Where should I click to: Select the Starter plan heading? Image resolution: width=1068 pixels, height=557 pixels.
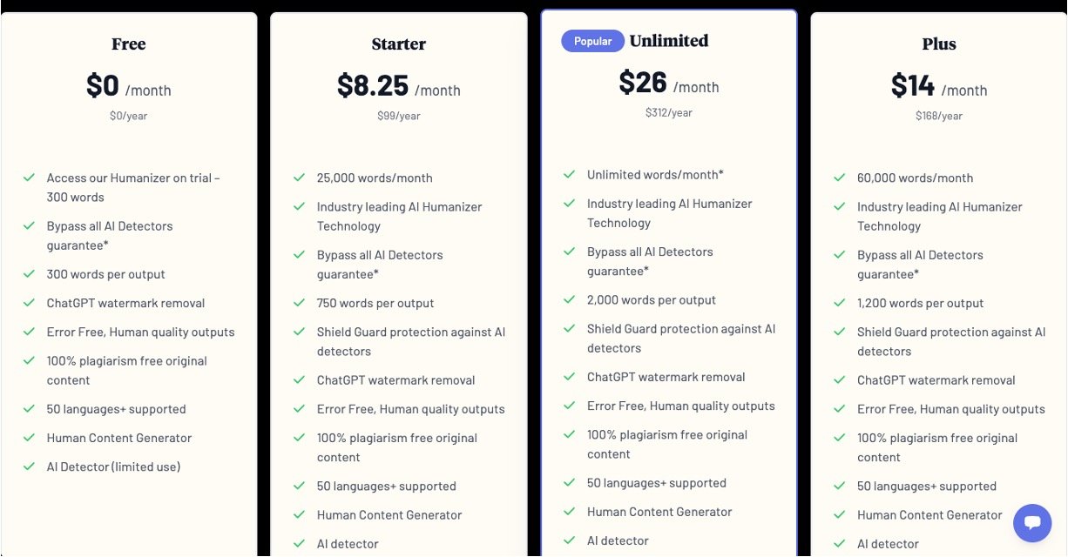399,44
